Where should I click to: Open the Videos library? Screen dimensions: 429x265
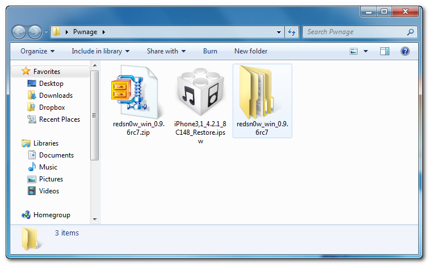click(49, 191)
